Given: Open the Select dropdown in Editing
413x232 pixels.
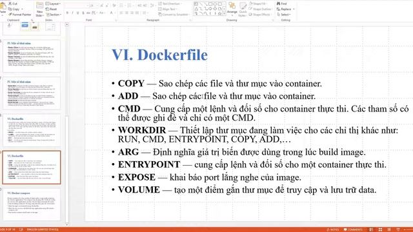Looking at the screenshot, I should click(x=284, y=14).
